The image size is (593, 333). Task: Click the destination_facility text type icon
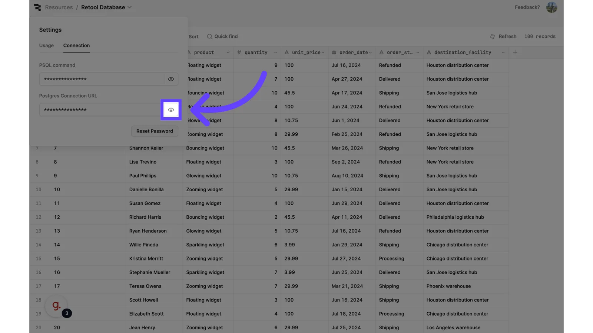click(429, 53)
